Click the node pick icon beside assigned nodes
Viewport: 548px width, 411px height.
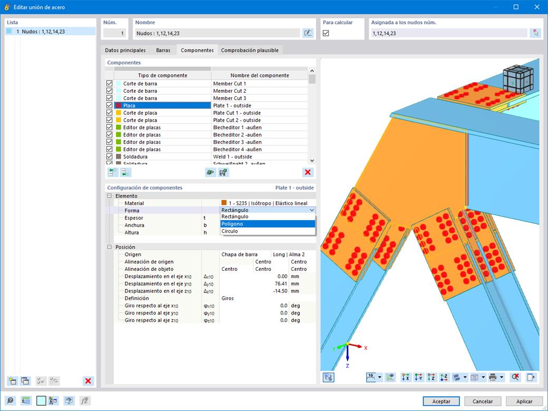535,33
